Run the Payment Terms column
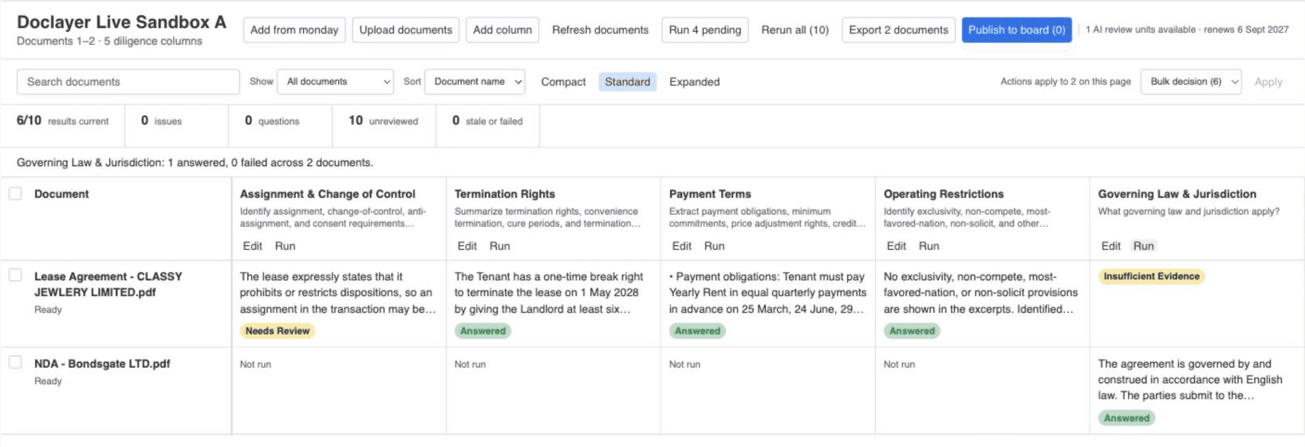This screenshot has height=447, width=1305. (714, 246)
